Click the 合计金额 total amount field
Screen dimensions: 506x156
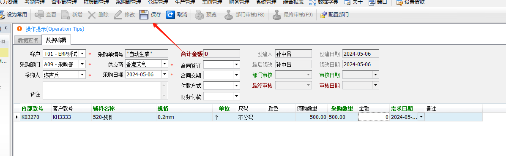(x=222, y=54)
